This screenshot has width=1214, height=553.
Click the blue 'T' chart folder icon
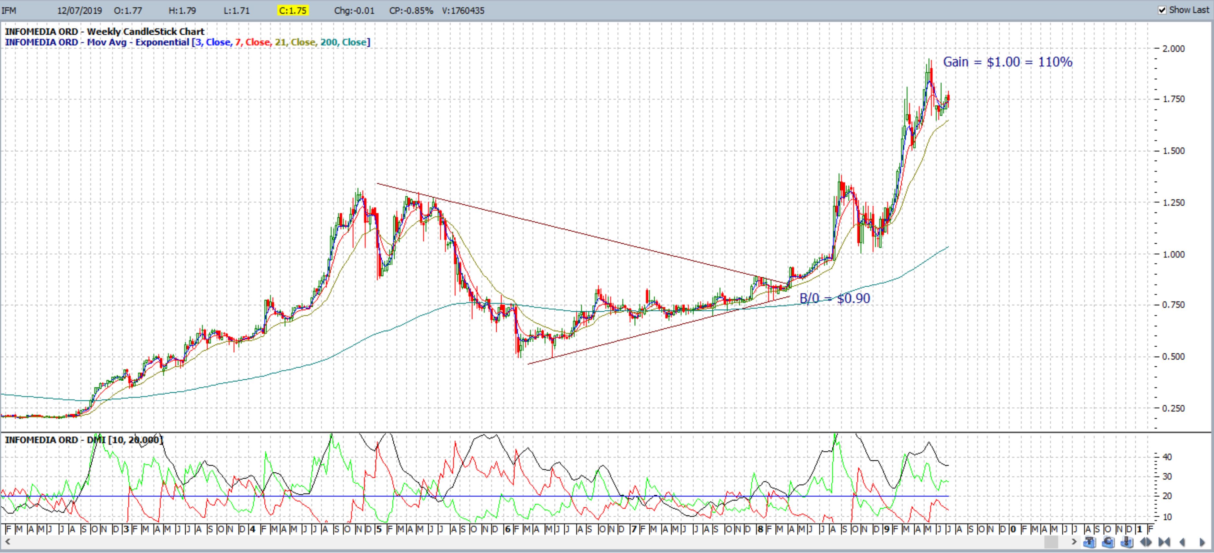[x=1090, y=542]
